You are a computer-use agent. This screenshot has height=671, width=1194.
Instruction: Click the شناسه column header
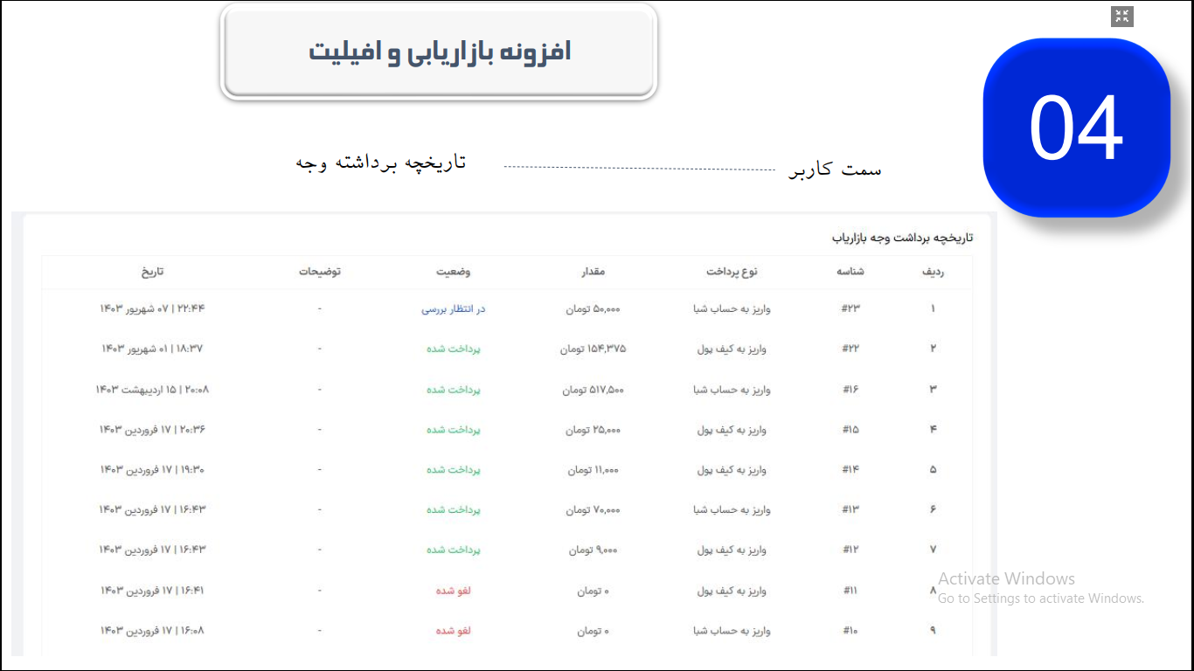pos(850,272)
